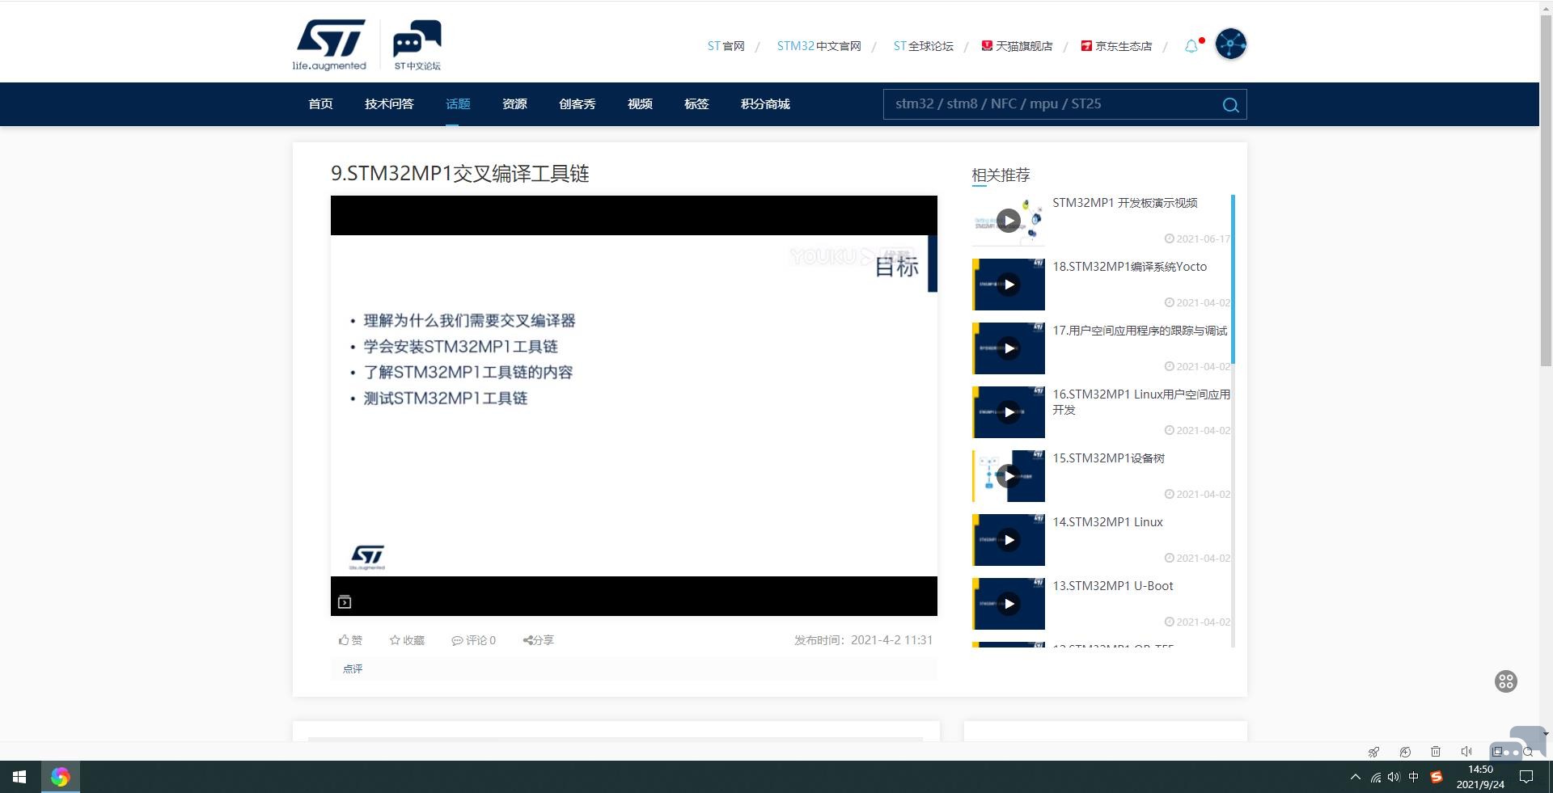The width and height of the screenshot is (1553, 793).
Task: Open the system volume tray icon
Action: [1394, 777]
